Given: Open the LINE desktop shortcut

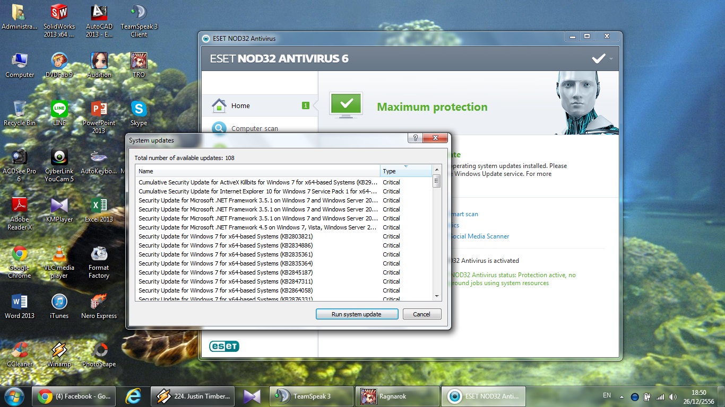Looking at the screenshot, I should click(x=59, y=114).
